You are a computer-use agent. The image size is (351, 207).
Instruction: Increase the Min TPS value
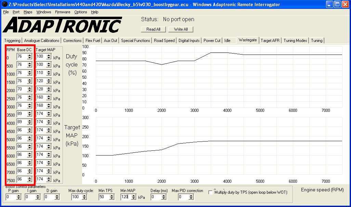112,195
